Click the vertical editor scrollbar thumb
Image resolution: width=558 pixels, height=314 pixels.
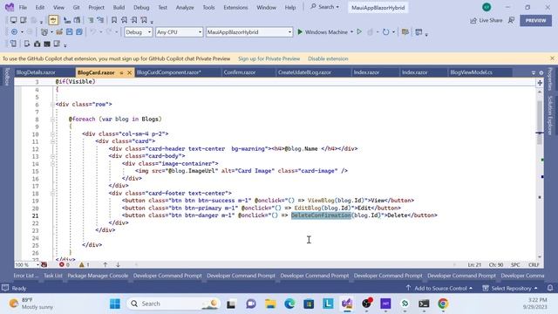[x=540, y=121]
